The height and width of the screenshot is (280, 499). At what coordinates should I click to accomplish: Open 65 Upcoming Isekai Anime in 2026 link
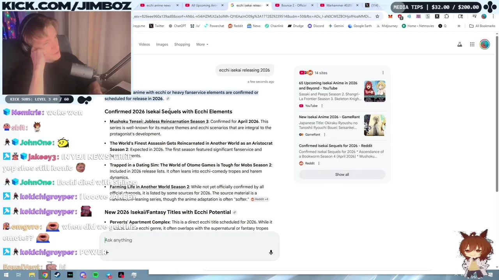(328, 86)
